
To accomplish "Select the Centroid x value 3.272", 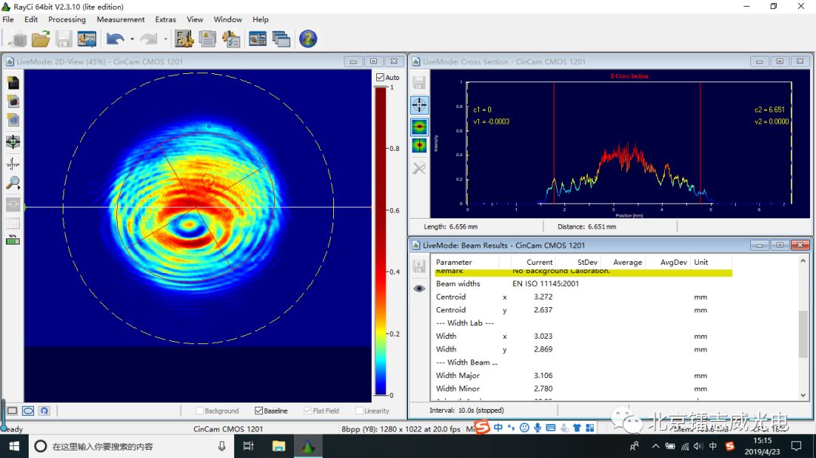I will click(543, 297).
